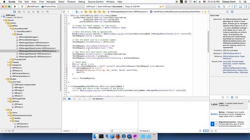Image resolution: width=250 pixels, height=140 pixels.
Task: Open Spotlight search in menu bar
Action: coord(240,2)
